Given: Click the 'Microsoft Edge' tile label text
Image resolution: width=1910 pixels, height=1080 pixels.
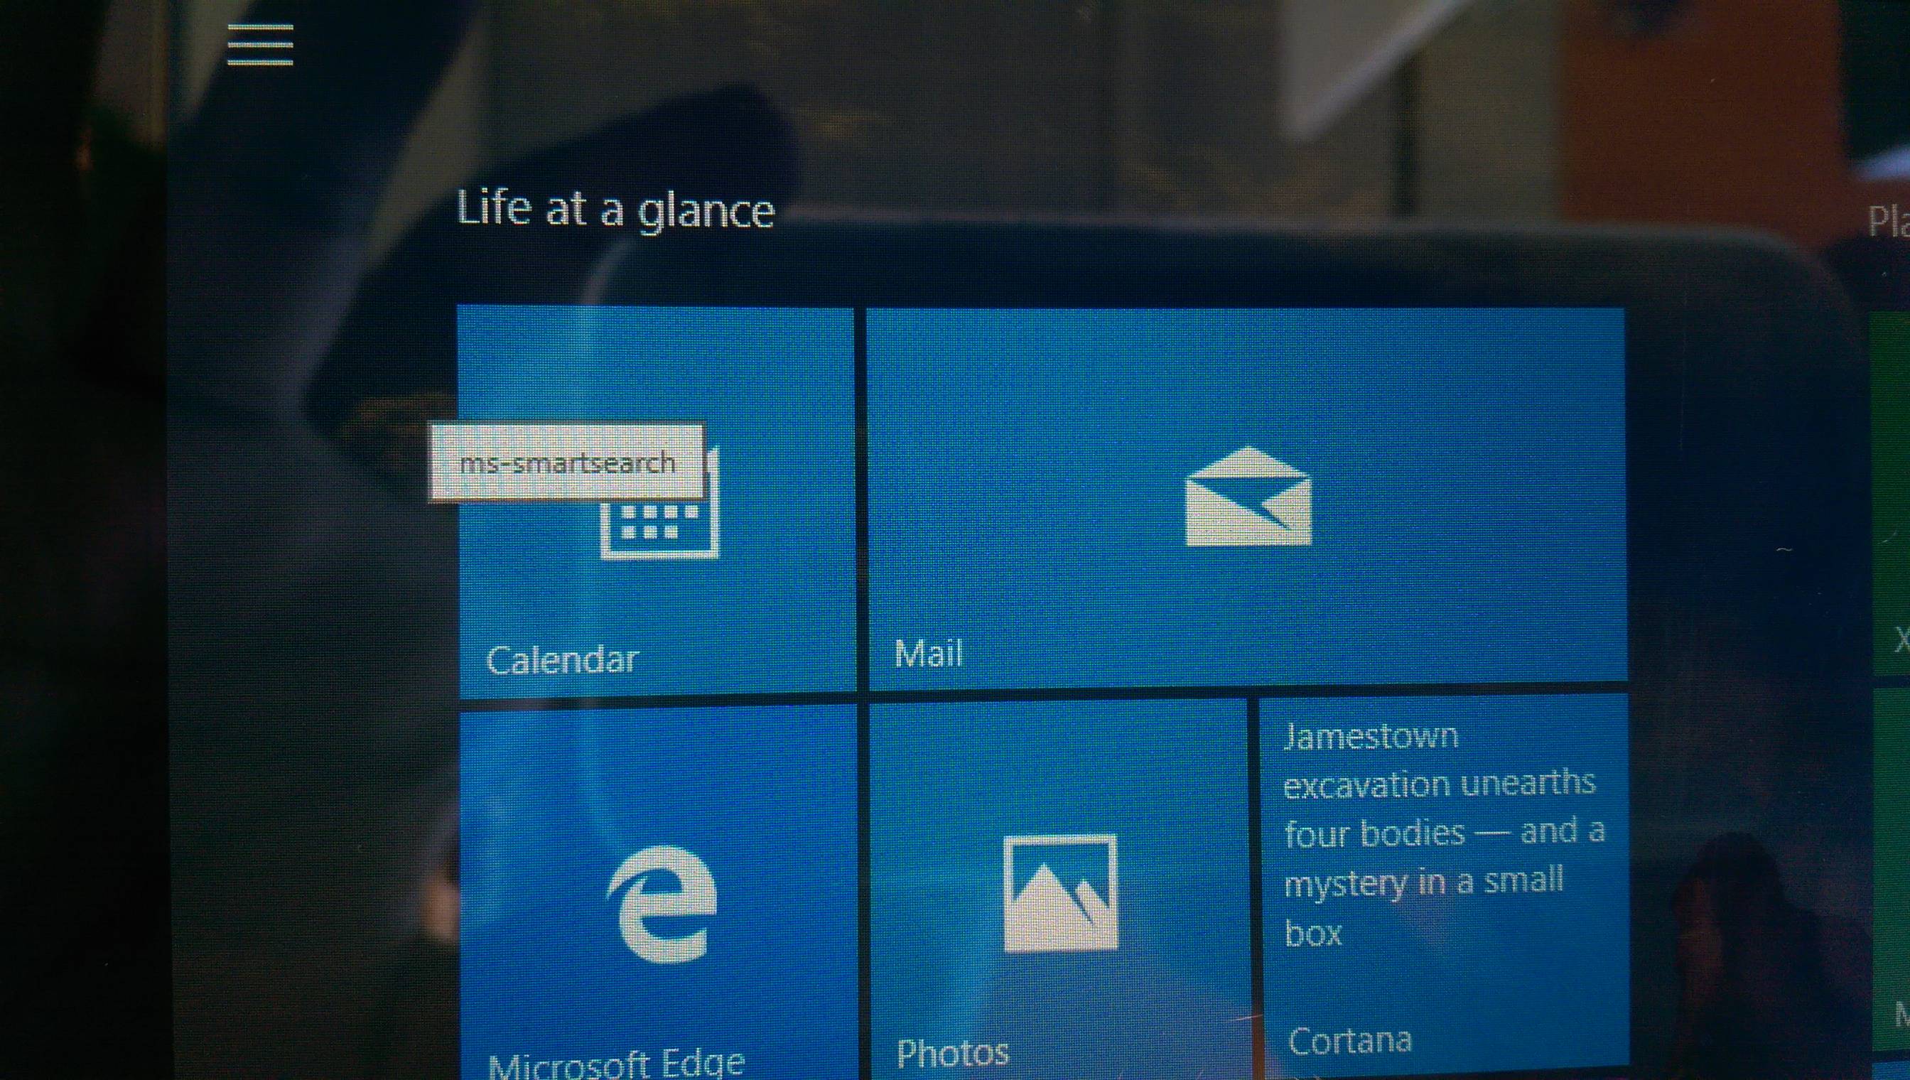Looking at the screenshot, I should tap(616, 1065).
